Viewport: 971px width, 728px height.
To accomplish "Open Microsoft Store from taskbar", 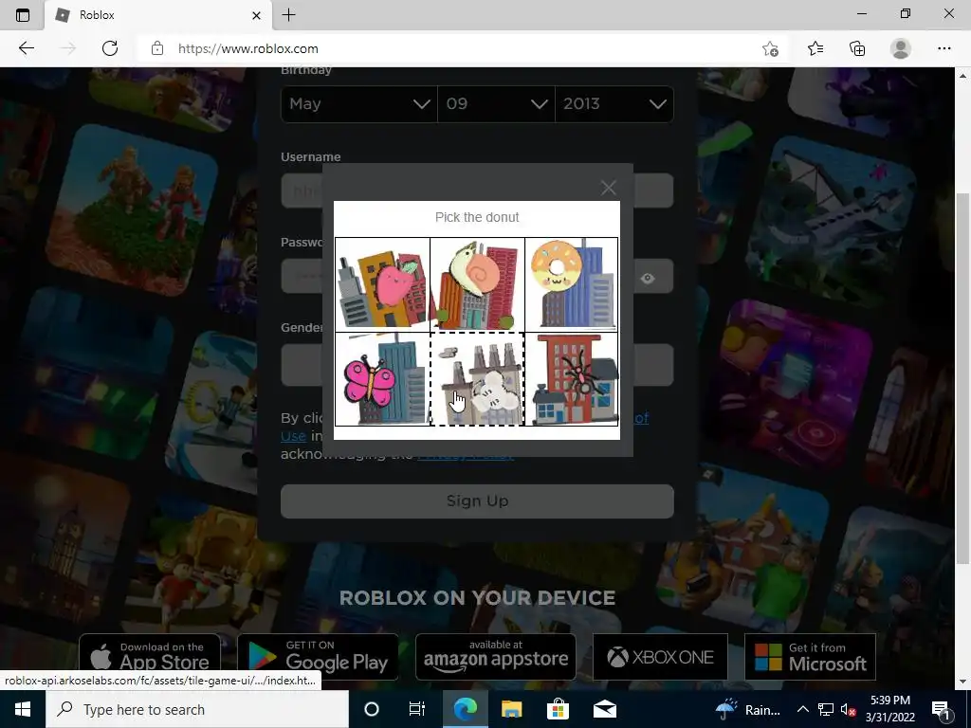I will 558,709.
